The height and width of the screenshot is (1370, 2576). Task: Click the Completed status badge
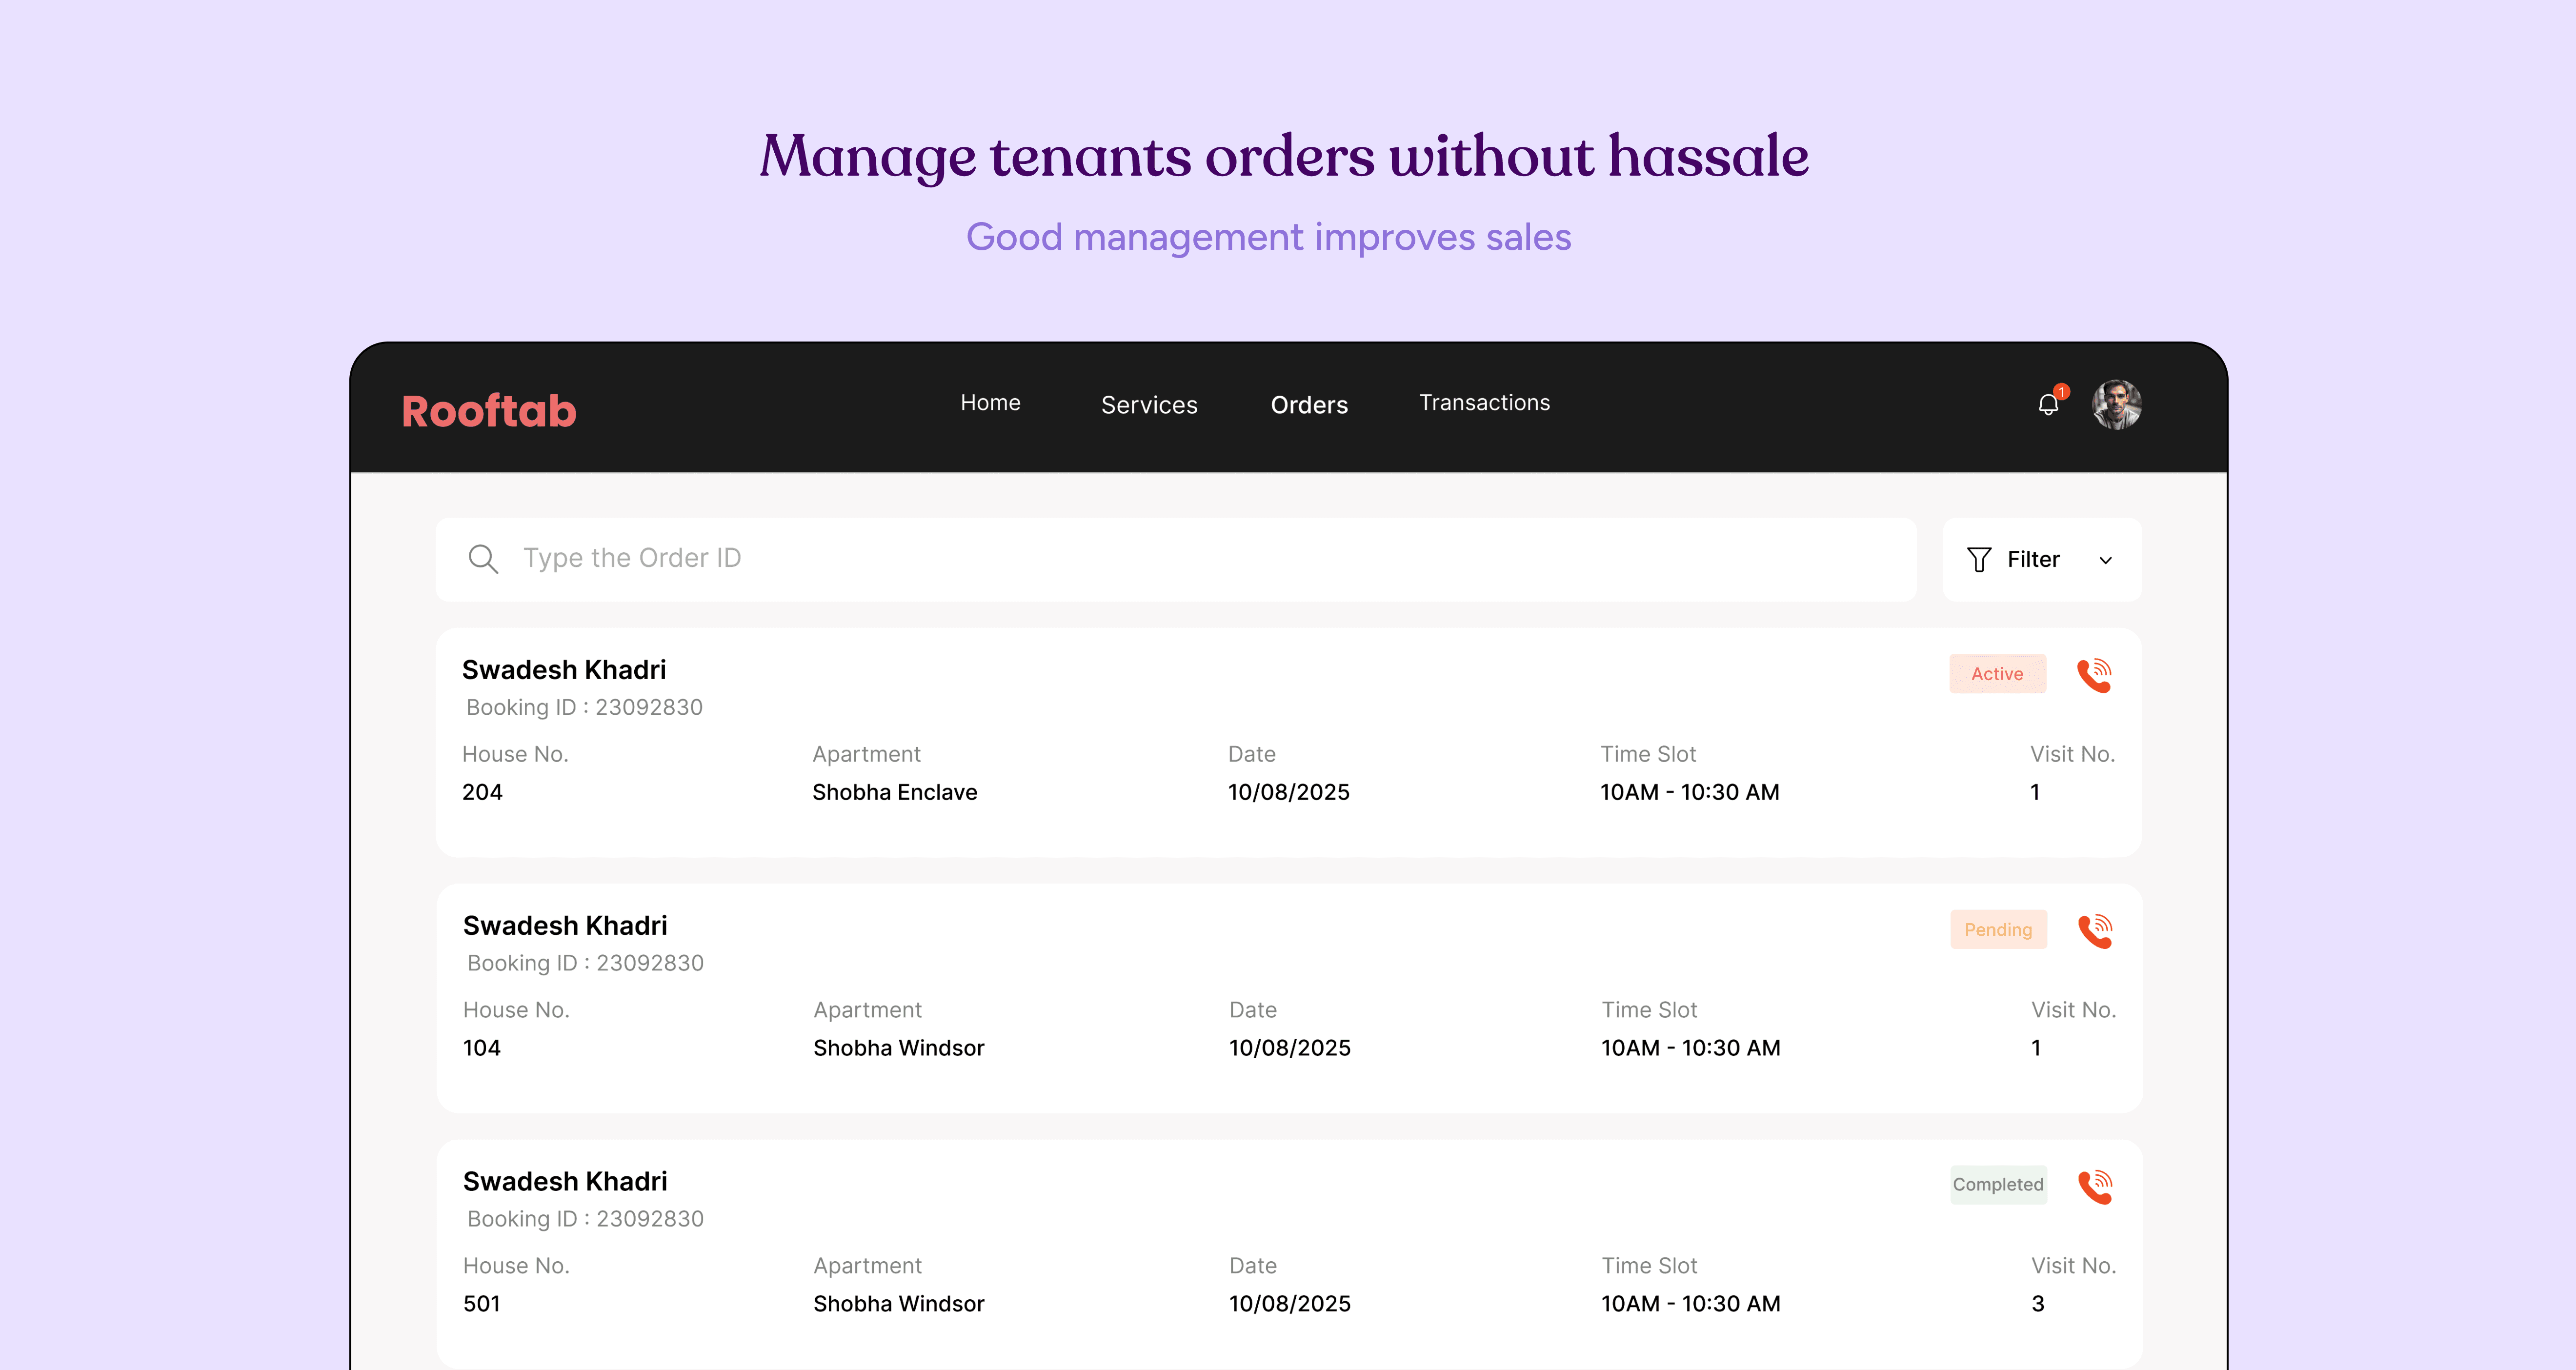[x=1998, y=1185]
